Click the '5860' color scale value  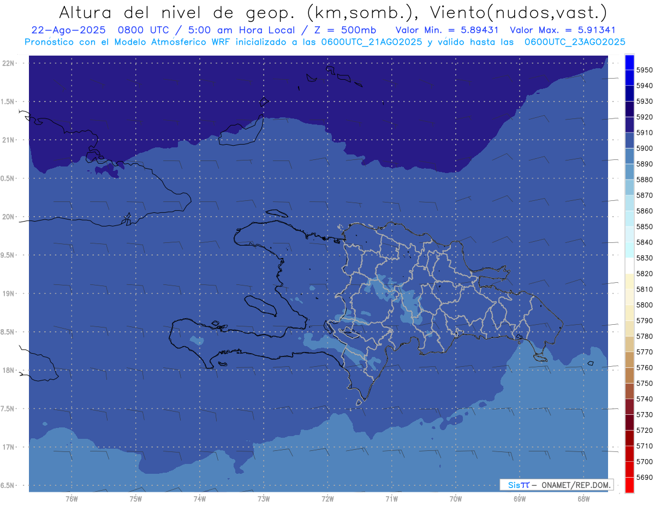pyautogui.click(x=645, y=211)
